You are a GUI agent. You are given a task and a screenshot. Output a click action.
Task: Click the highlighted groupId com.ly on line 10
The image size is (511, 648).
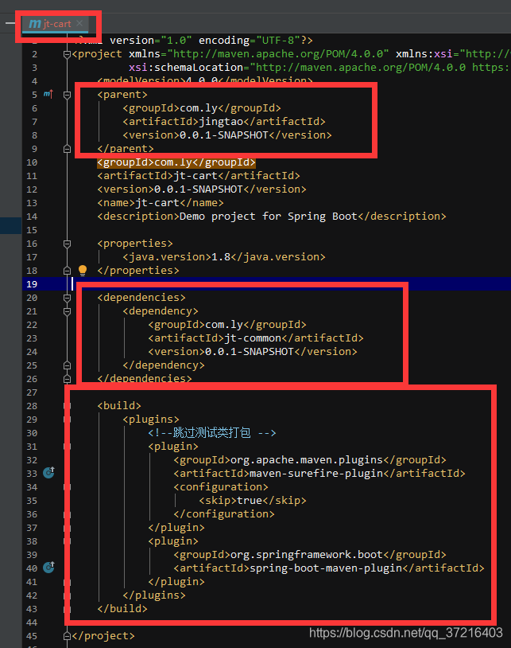pyautogui.click(x=176, y=162)
